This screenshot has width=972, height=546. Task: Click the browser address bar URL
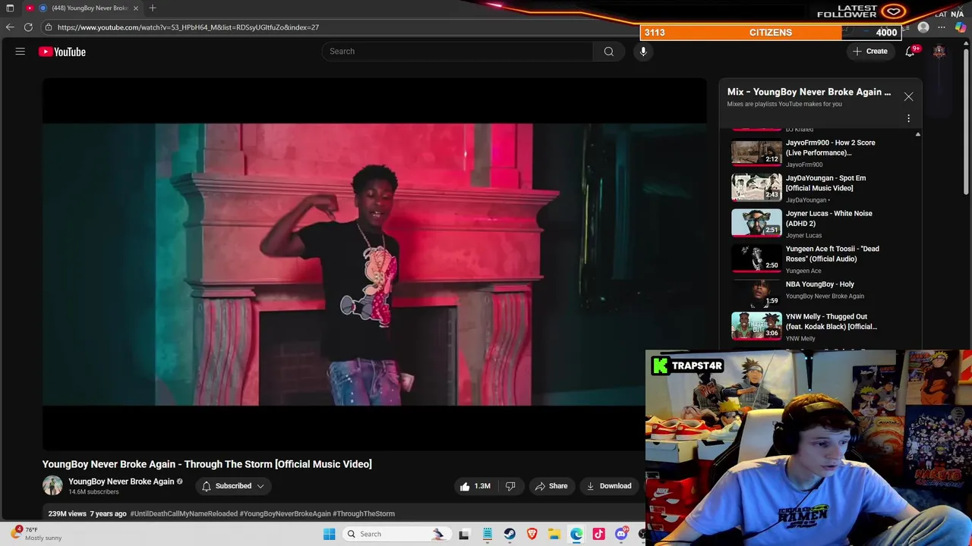188,27
